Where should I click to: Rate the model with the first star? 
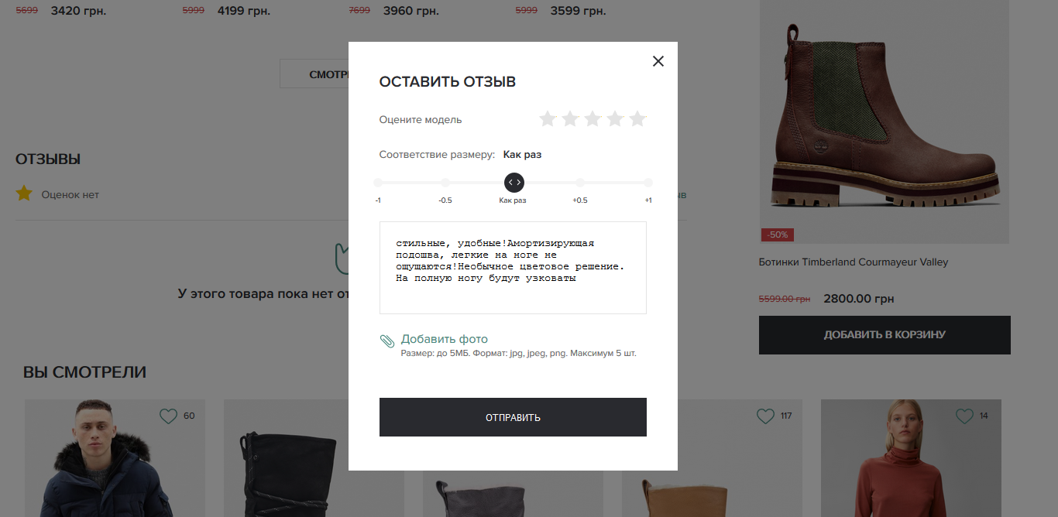coord(548,118)
